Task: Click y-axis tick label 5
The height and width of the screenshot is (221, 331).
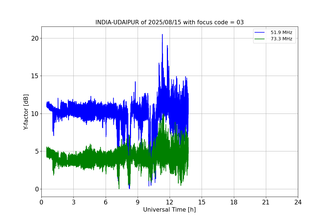Action: (x=37, y=151)
